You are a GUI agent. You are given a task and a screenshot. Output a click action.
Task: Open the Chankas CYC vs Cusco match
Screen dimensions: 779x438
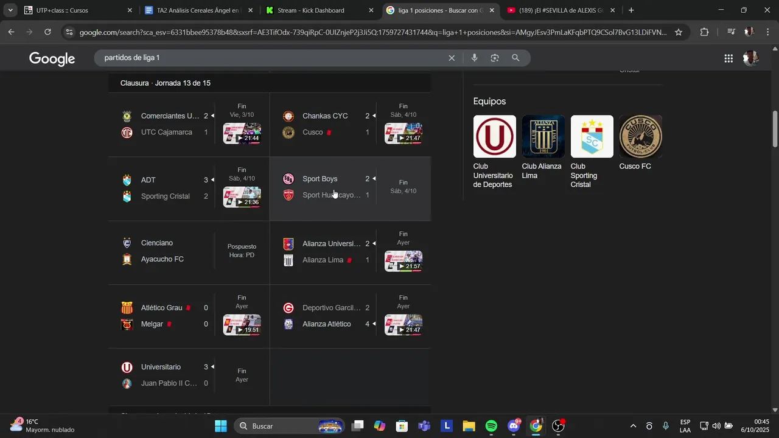(x=351, y=124)
